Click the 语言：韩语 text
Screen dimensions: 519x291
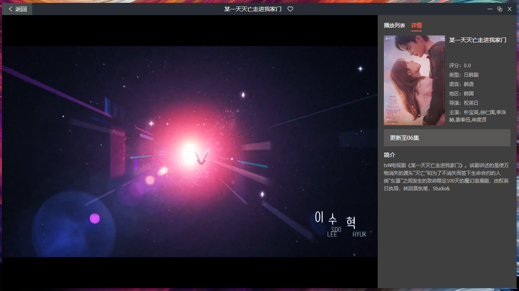[x=461, y=84]
